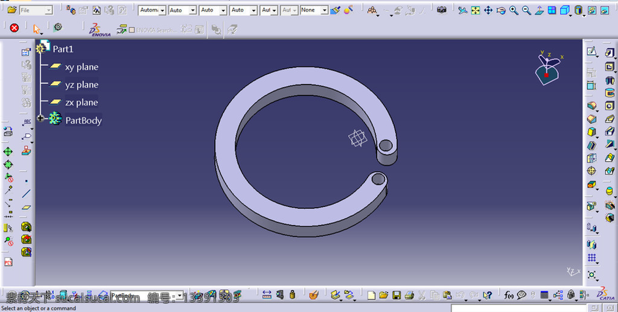
Task: Select the Pocket tool icon
Action: (x=610, y=66)
